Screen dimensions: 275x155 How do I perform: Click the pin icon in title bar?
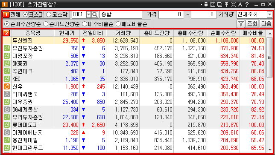pos(226,4)
